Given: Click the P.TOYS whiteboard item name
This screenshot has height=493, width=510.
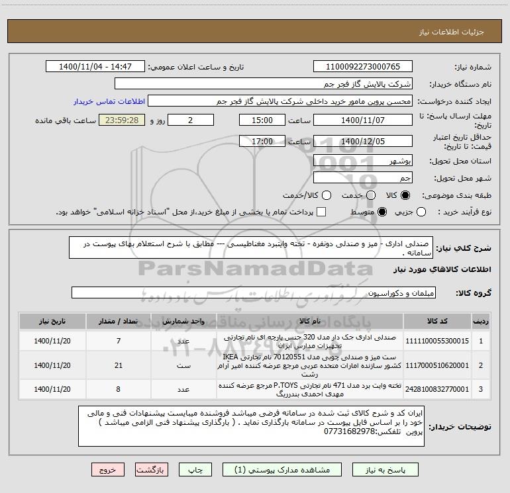Looking at the screenshot, I should pyautogui.click(x=310, y=389).
